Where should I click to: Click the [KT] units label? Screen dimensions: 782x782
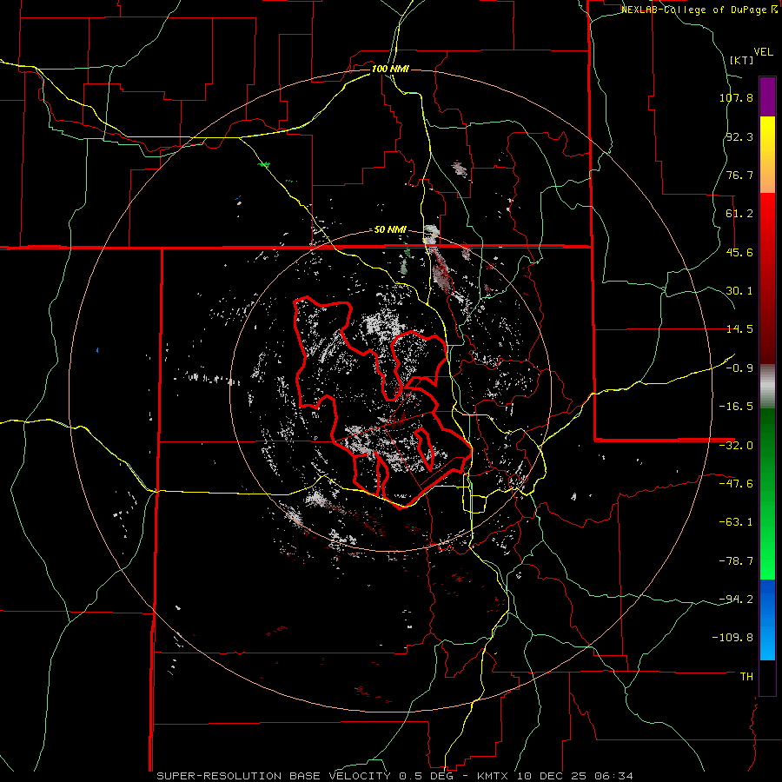pos(742,60)
